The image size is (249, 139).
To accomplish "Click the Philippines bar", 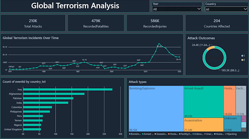I will (37, 112).
